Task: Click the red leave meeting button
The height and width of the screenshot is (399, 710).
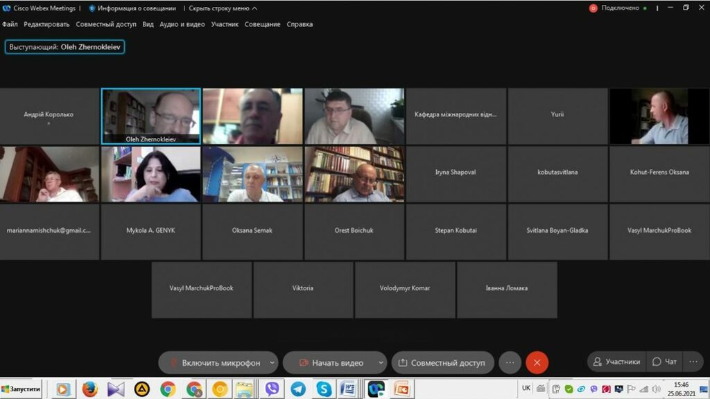Action: (x=537, y=362)
